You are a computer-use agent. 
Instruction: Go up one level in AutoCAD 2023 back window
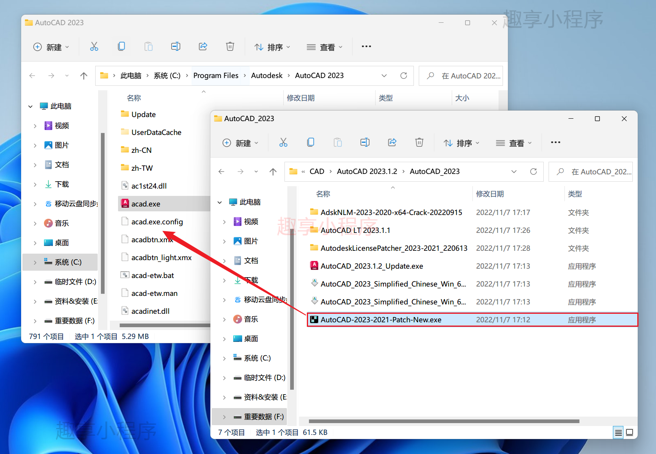(84, 76)
